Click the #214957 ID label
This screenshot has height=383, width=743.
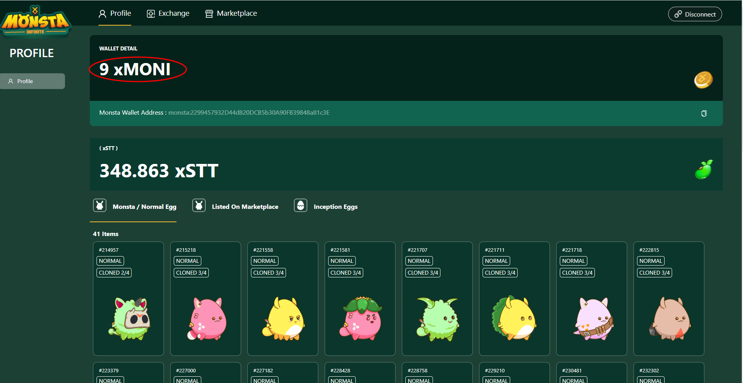click(109, 250)
